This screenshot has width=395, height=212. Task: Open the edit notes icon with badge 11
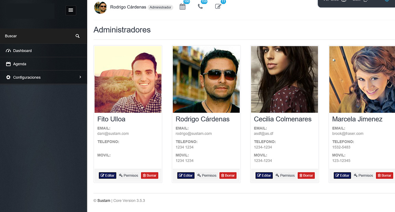click(218, 6)
